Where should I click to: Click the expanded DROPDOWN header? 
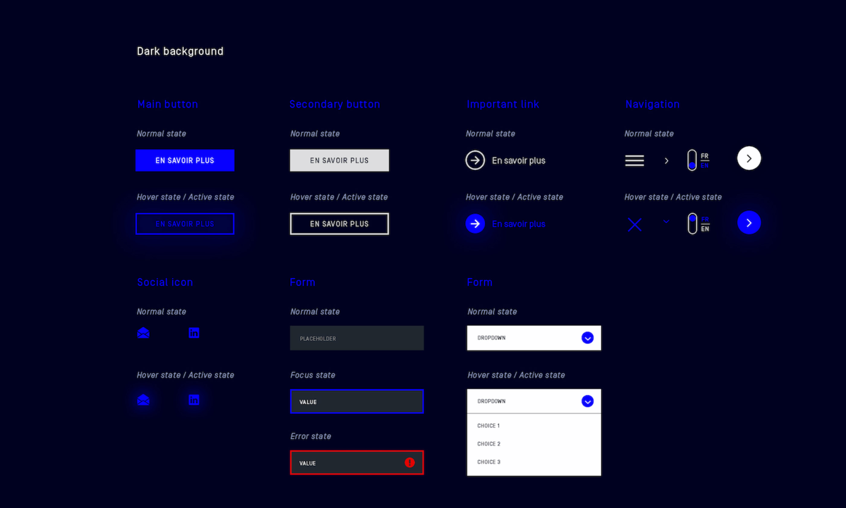tap(534, 401)
